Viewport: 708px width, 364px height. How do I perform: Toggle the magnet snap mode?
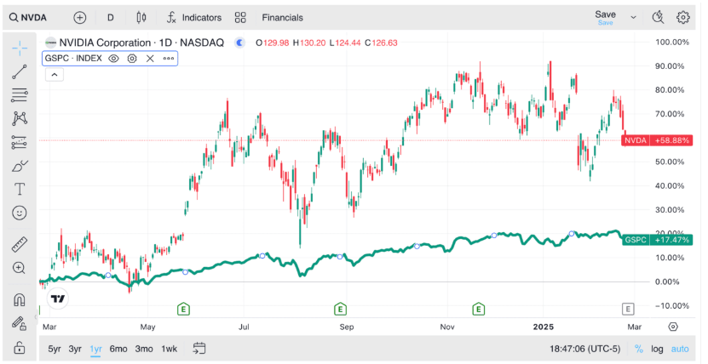[x=20, y=299]
